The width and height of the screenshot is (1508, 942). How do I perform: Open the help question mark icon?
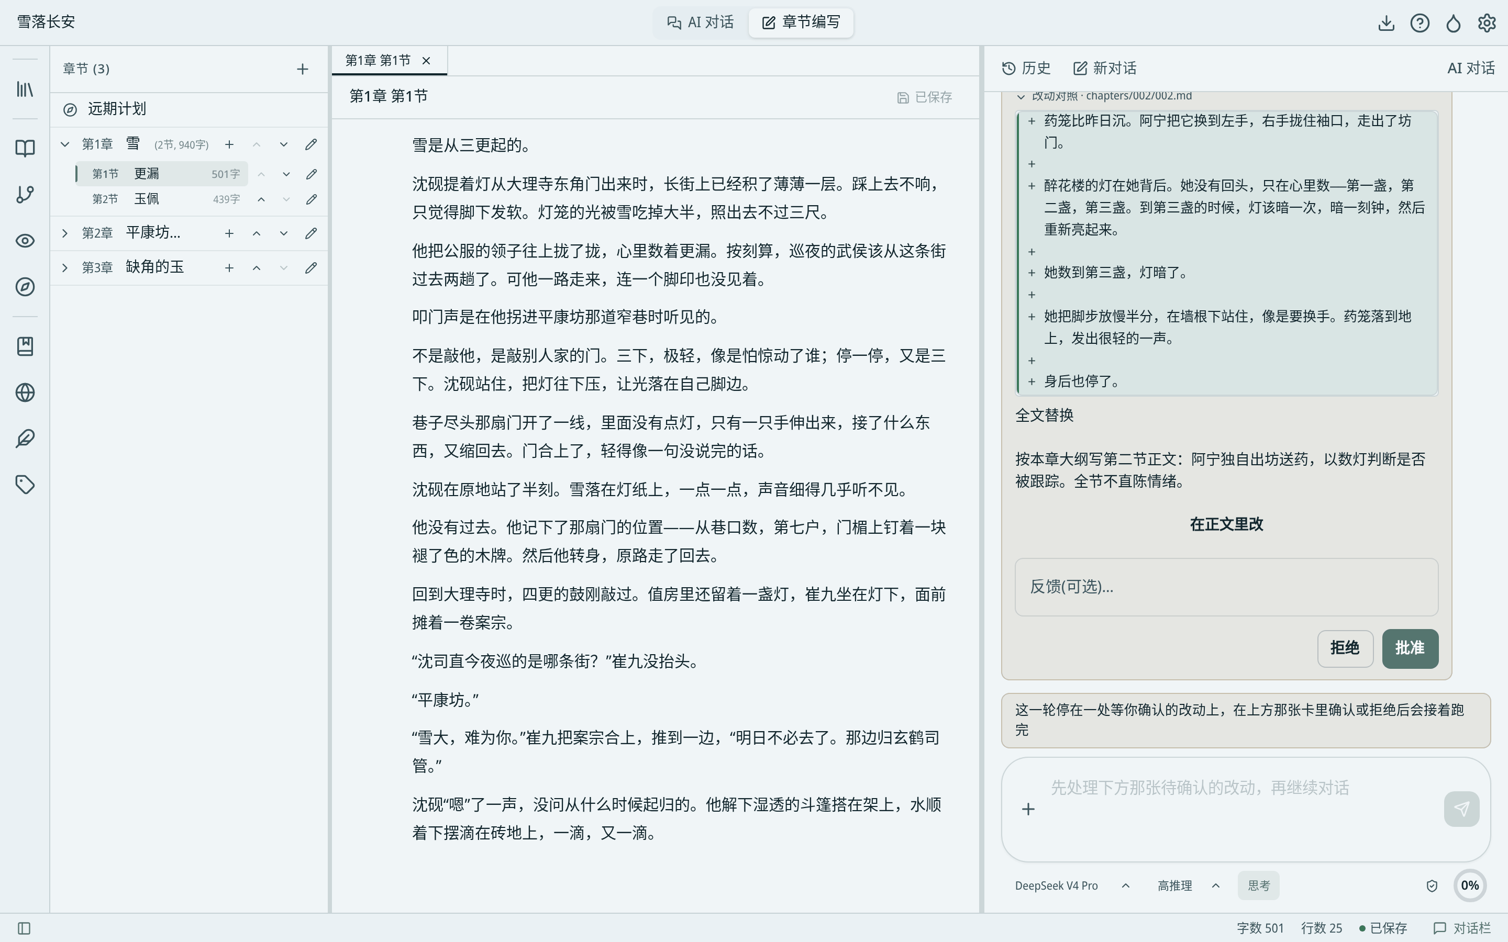point(1420,23)
